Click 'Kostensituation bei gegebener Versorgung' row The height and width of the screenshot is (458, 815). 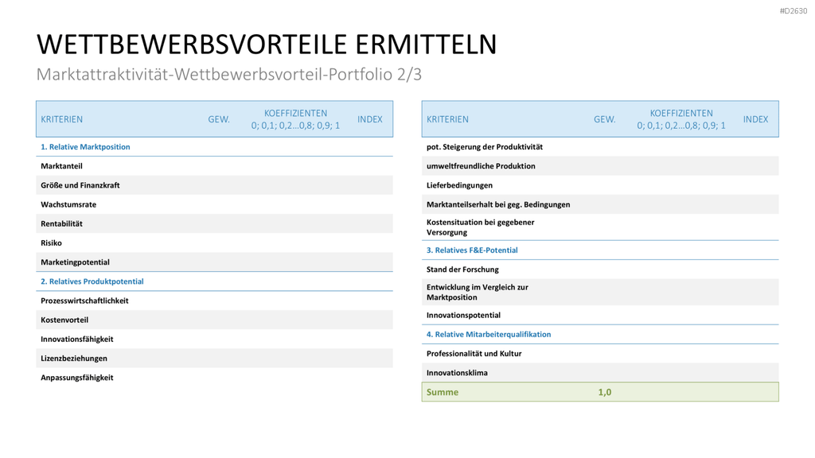(600, 227)
